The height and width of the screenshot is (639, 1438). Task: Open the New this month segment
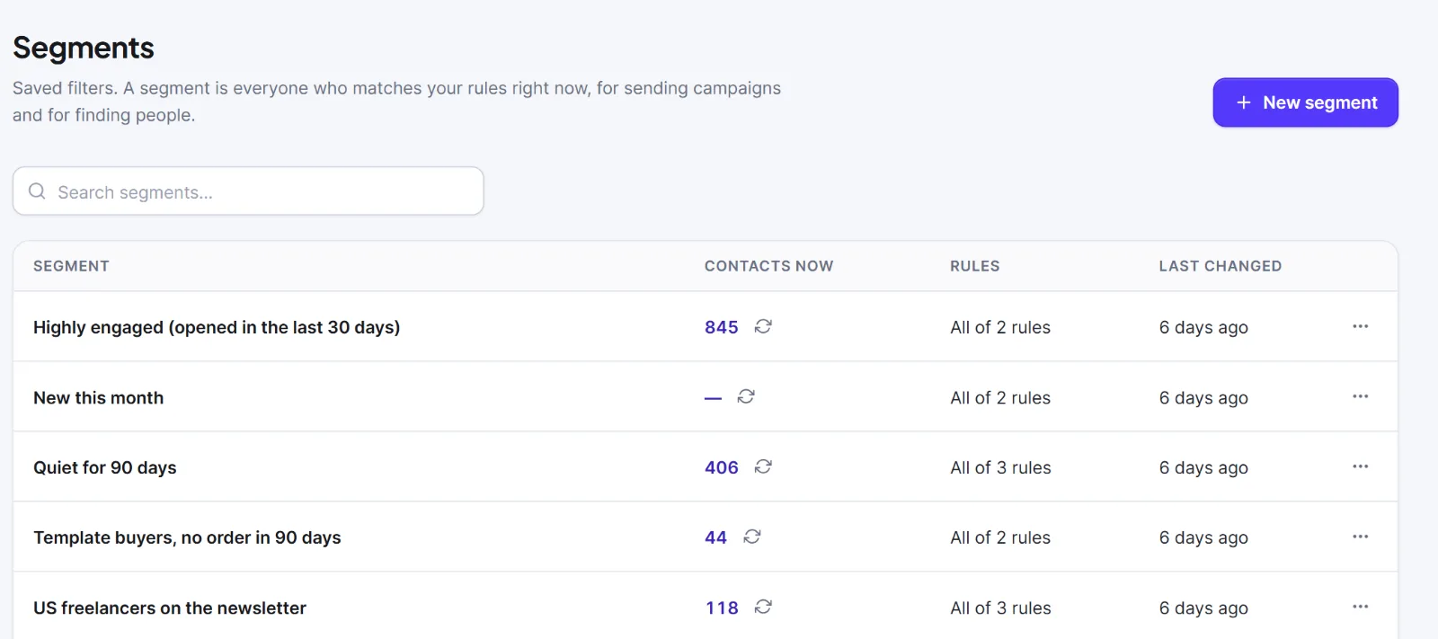(99, 397)
